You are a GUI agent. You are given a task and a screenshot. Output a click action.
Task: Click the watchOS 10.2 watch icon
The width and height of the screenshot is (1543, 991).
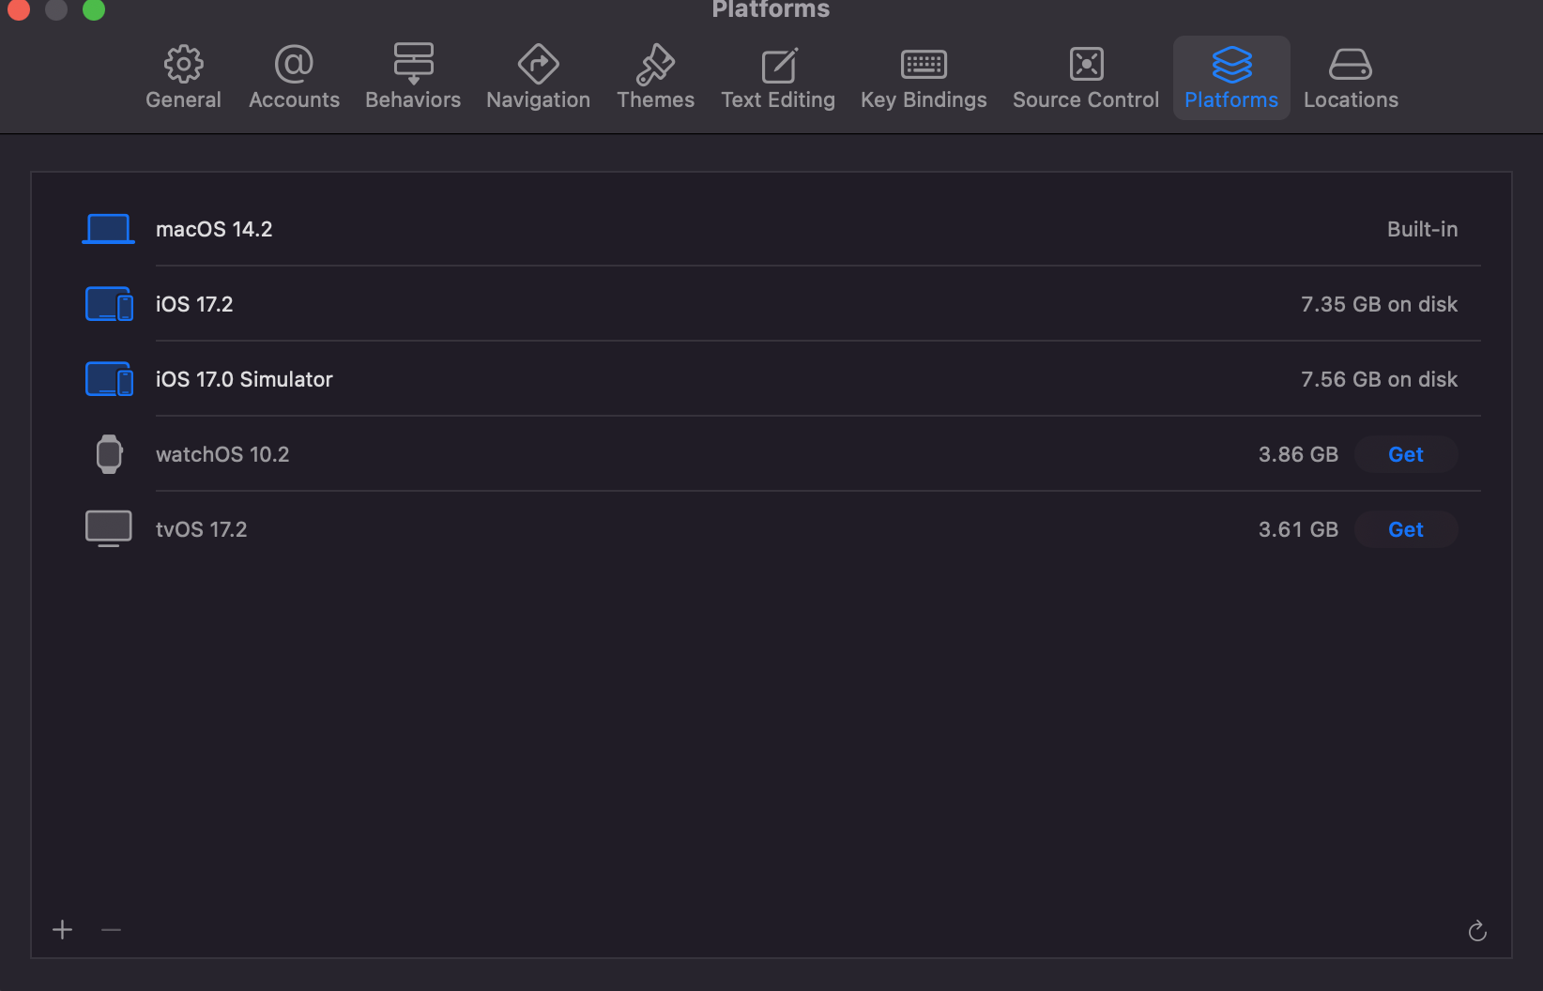[x=109, y=454]
